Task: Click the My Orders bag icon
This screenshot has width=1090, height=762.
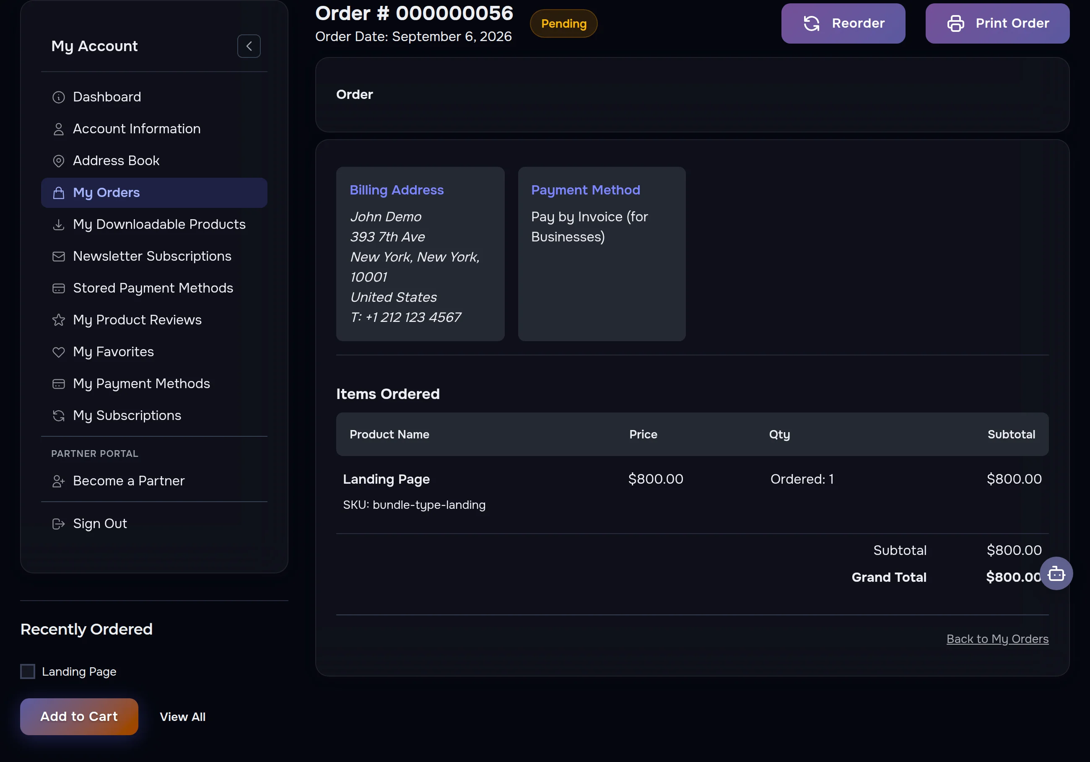Action: point(58,193)
